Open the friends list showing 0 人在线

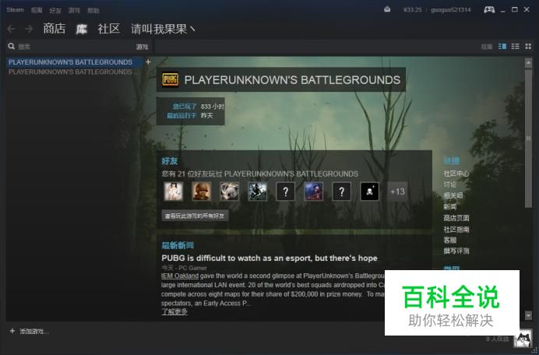point(497,339)
